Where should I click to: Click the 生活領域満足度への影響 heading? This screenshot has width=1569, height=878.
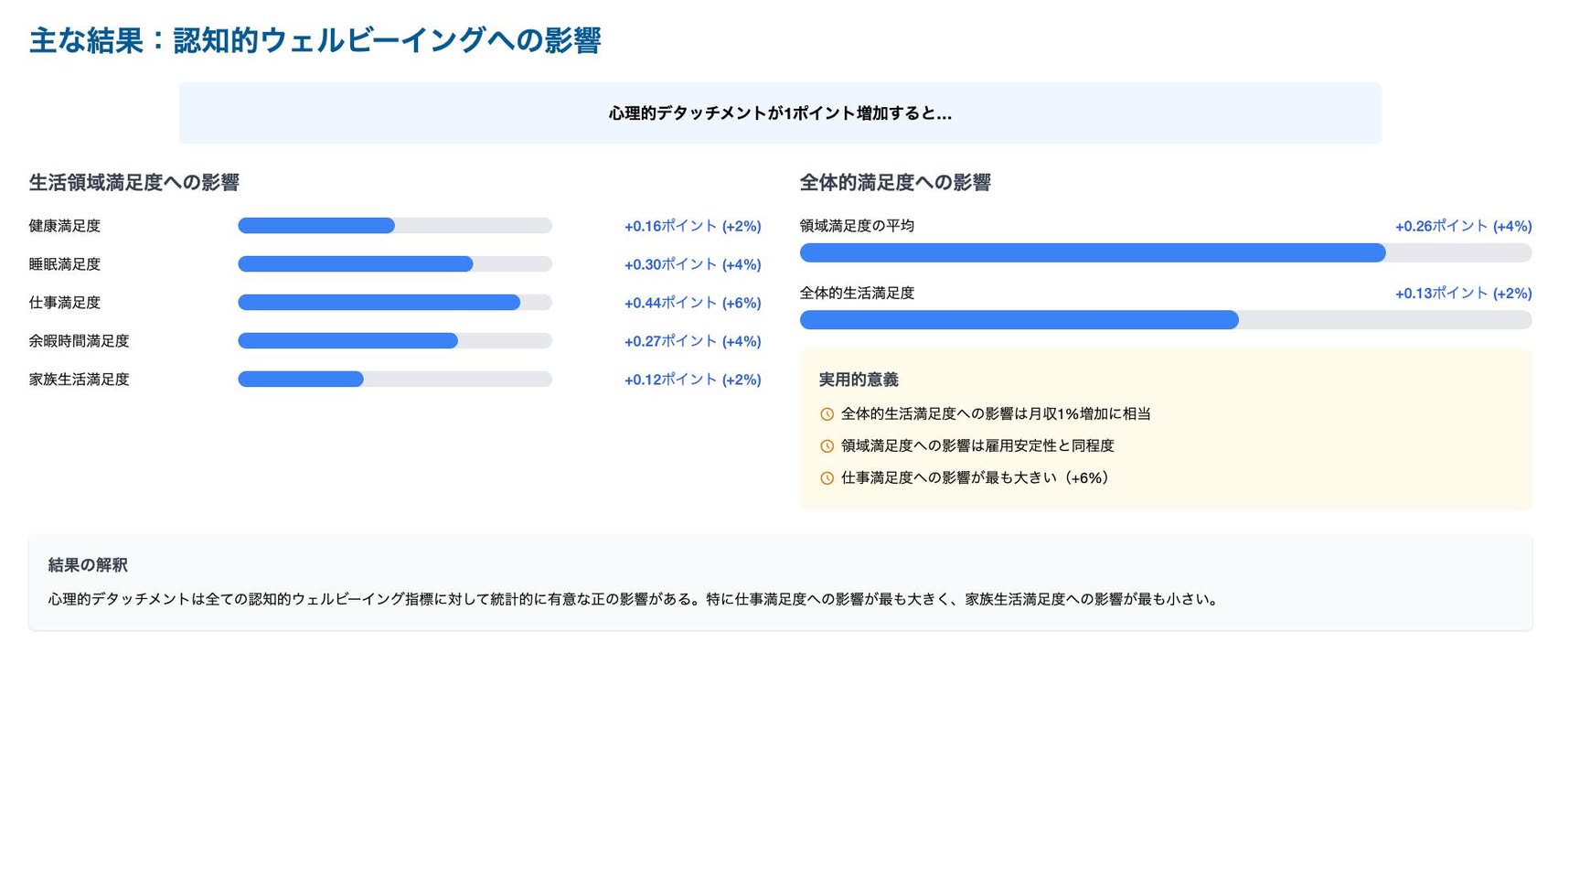point(133,183)
